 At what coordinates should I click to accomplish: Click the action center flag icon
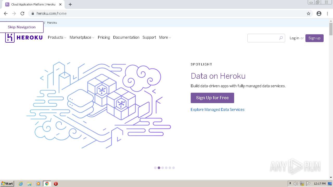[308, 184]
